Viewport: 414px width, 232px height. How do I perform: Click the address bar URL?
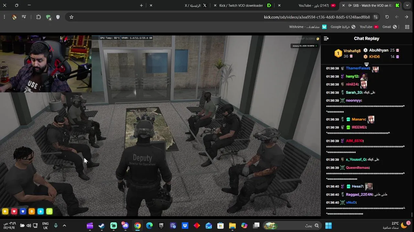click(x=317, y=17)
